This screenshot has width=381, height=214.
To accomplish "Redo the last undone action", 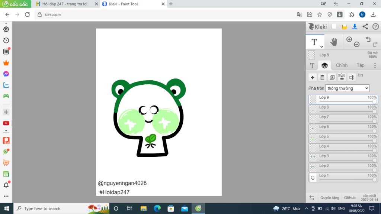I will tap(375, 44).
